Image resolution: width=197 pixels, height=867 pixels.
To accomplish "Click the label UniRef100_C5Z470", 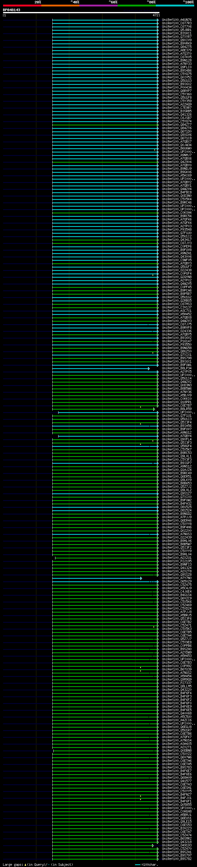I will (x=177, y=849).
